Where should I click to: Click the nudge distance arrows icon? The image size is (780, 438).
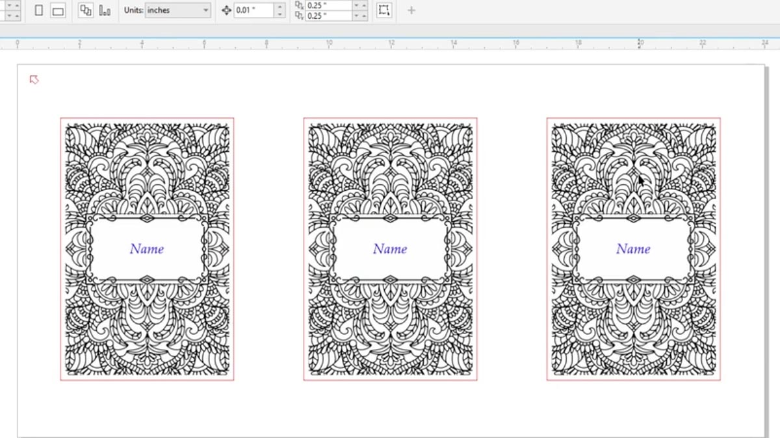[x=226, y=10]
